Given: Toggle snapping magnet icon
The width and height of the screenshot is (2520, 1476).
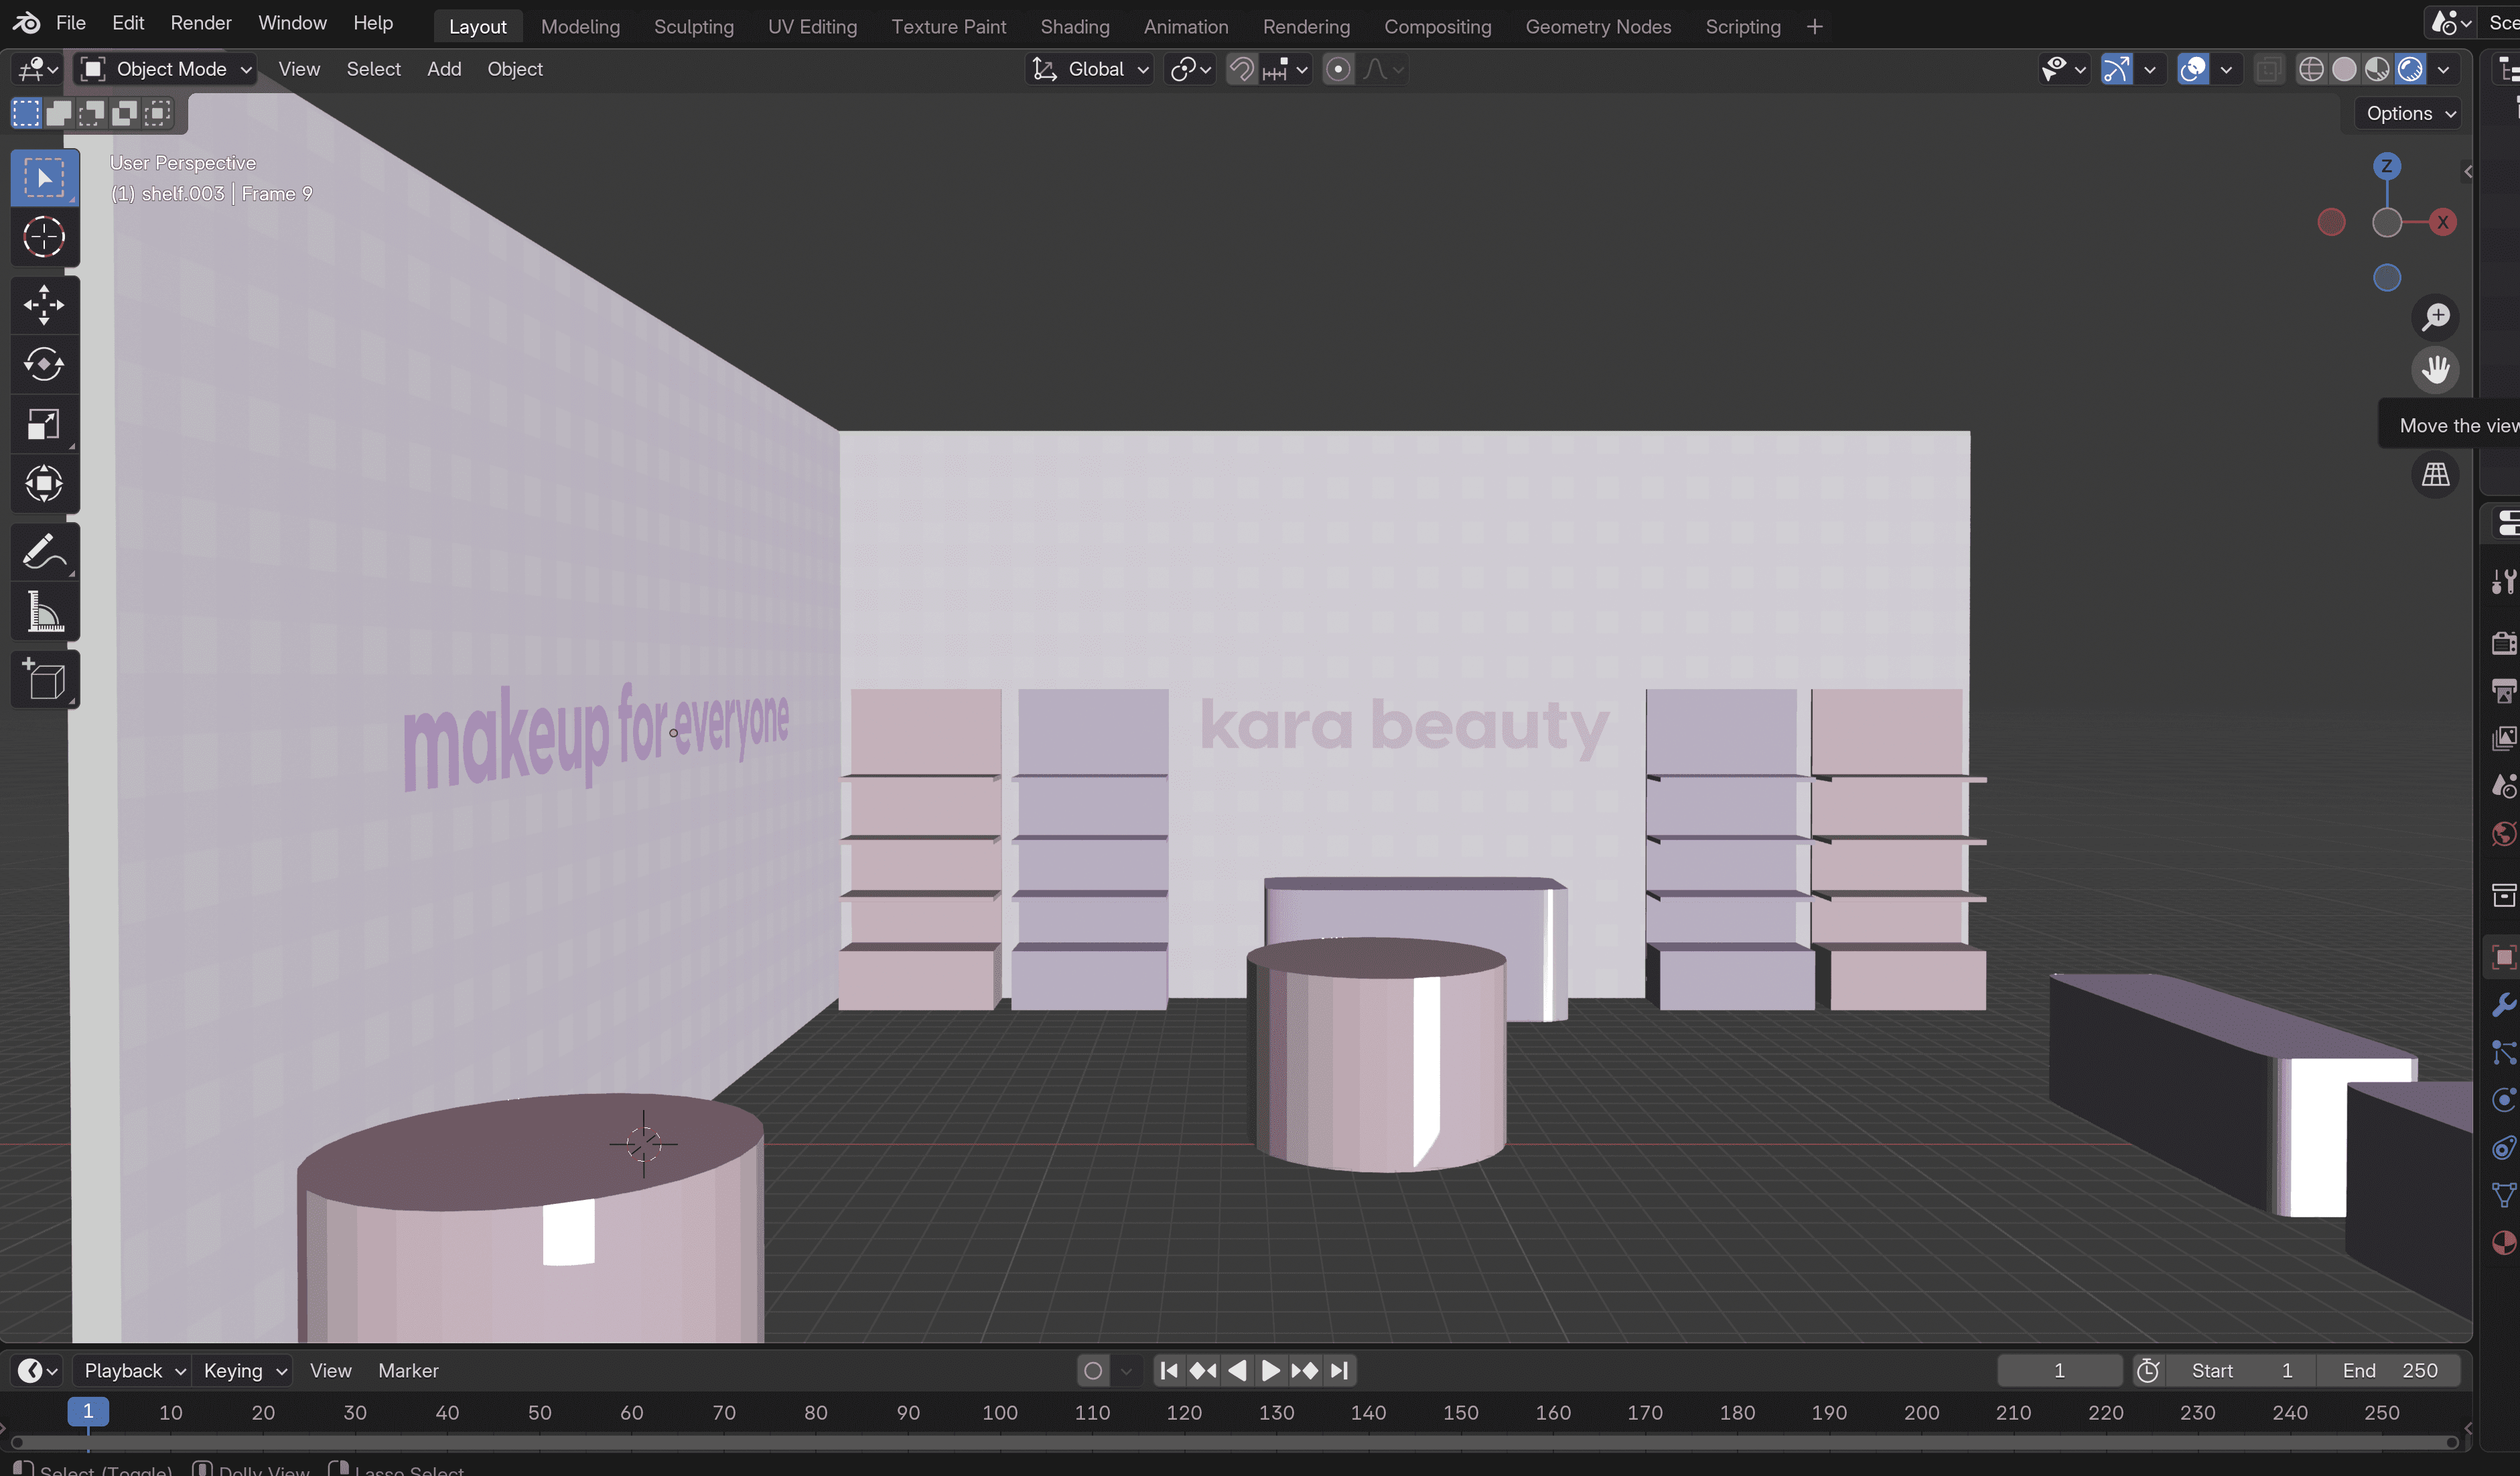Looking at the screenshot, I should point(1241,69).
